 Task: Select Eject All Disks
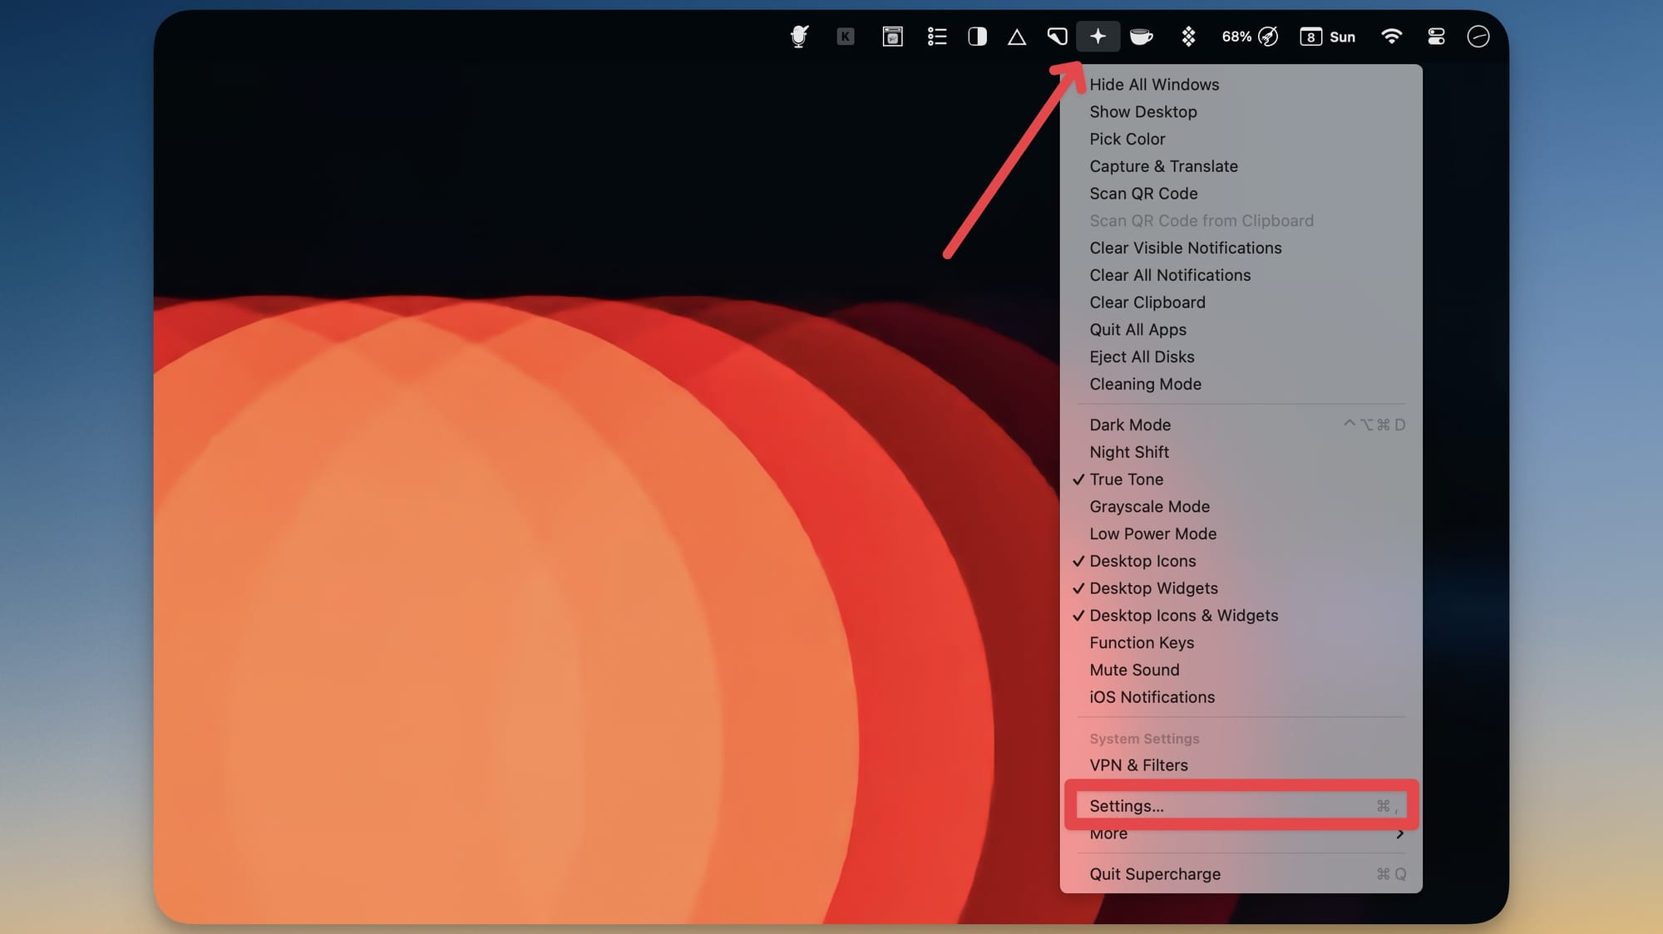(1241, 356)
